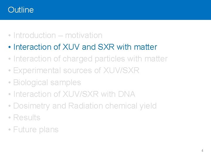
Task: Click slide page number 4
Action: [x=202, y=151]
